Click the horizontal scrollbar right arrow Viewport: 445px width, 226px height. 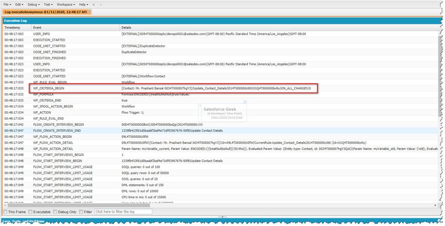[435, 205]
